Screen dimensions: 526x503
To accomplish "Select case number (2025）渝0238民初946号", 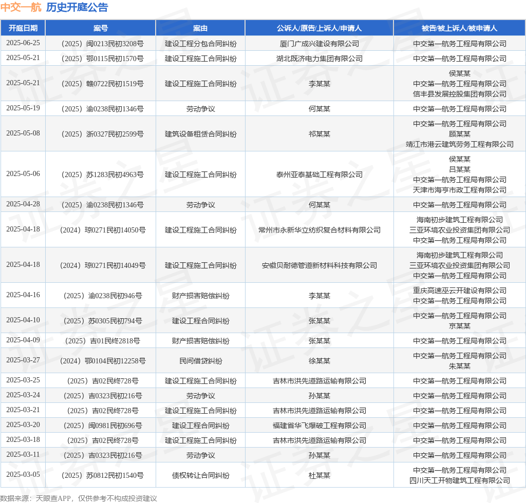I will click(x=102, y=296).
